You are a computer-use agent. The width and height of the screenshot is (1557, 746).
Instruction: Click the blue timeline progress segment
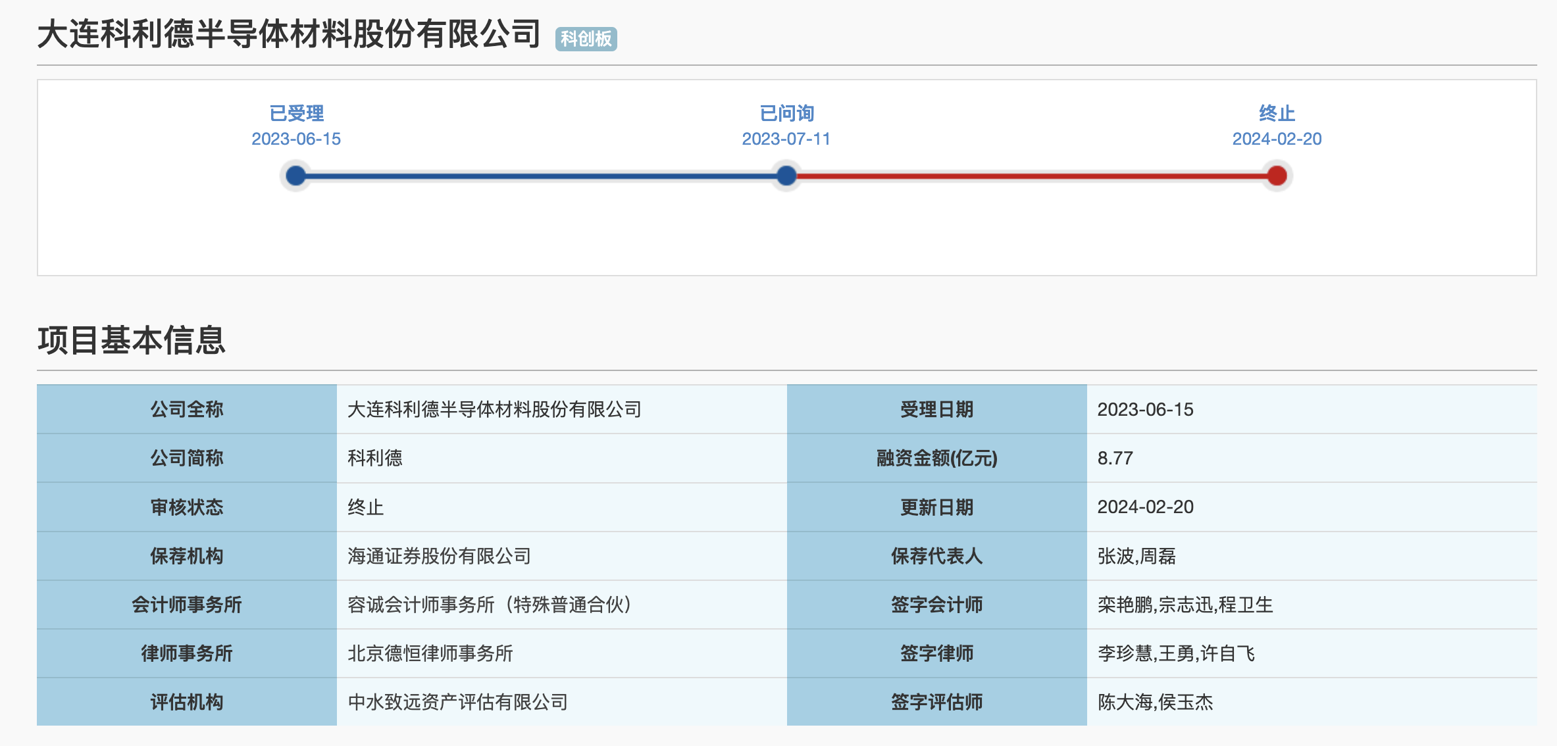[x=540, y=176]
